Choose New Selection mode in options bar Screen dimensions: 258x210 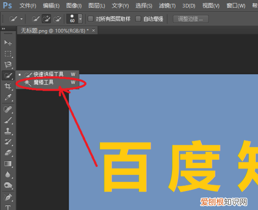[x=36, y=19]
